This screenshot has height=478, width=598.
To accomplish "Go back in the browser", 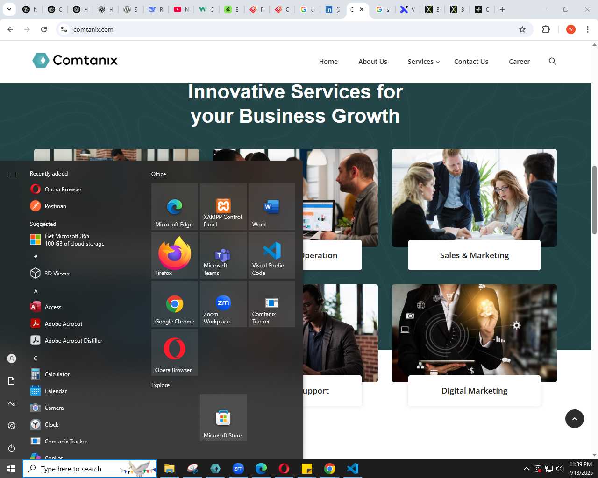I will pos(10,29).
